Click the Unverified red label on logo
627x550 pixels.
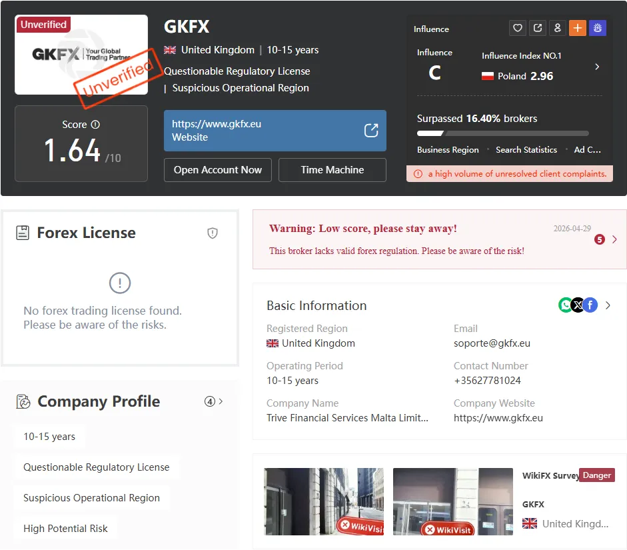click(x=43, y=25)
